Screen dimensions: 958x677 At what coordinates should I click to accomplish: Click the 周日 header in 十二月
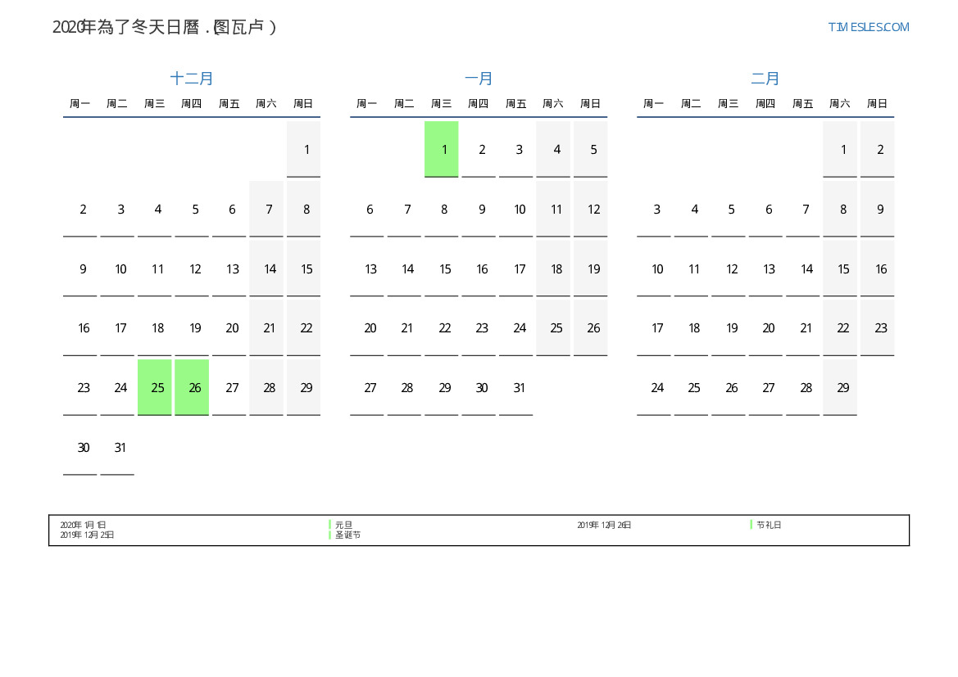point(303,104)
